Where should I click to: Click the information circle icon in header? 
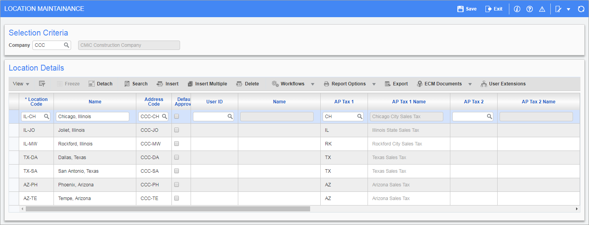(x=517, y=9)
